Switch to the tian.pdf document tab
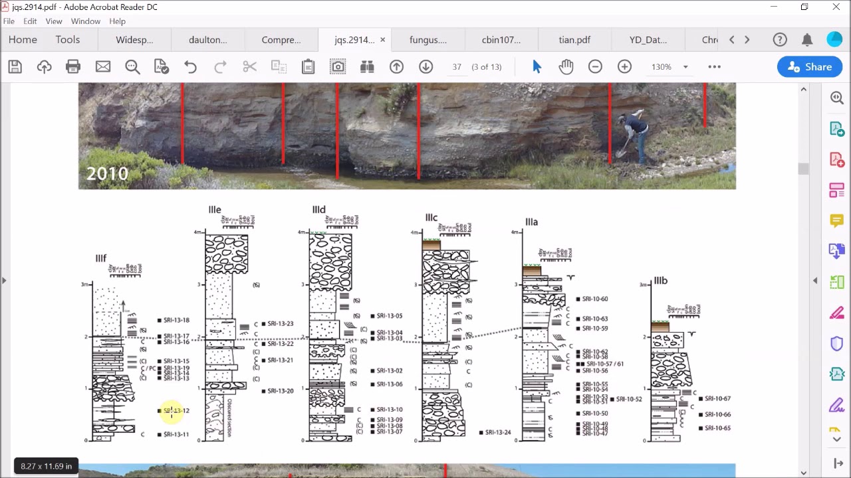 (x=574, y=40)
